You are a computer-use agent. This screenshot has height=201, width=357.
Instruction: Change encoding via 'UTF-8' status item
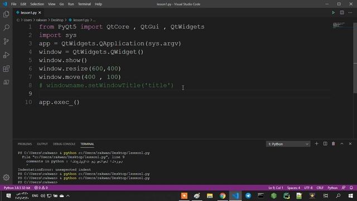tap(308, 188)
